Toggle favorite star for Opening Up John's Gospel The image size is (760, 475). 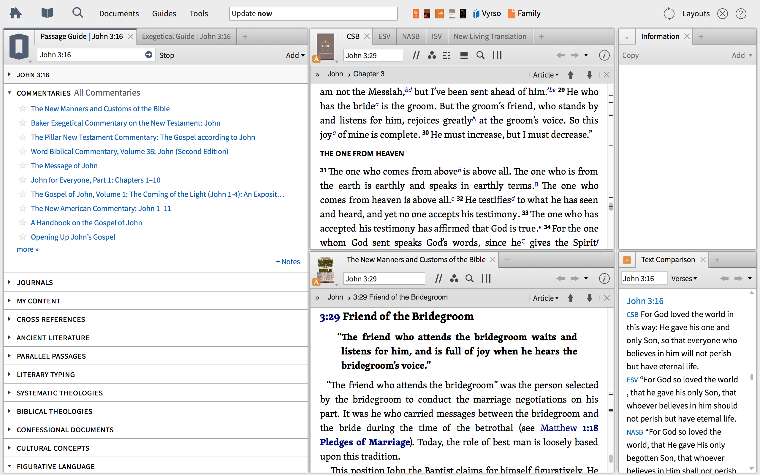[x=23, y=237]
